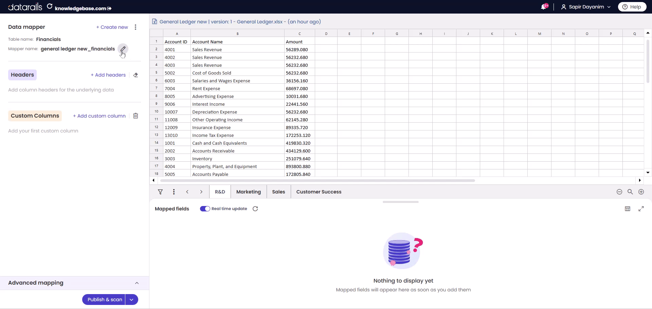The height and width of the screenshot is (309, 652).
Task: Clear headers with the eraser icon
Action: coord(135,75)
